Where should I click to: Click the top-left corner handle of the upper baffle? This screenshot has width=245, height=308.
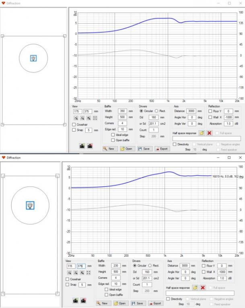point(2,36)
